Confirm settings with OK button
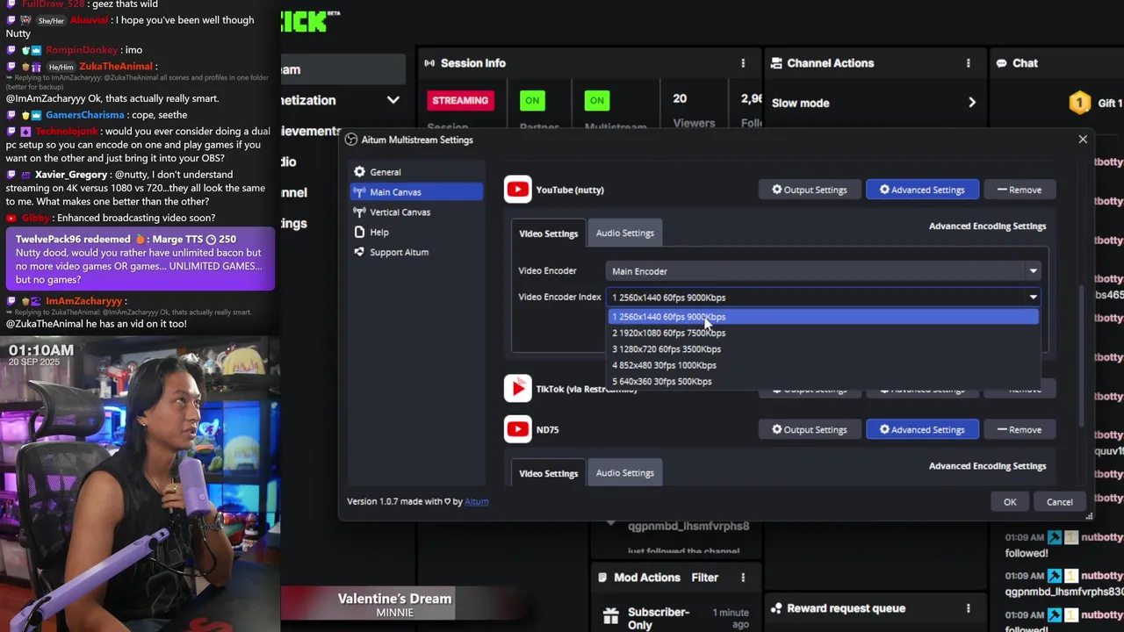Screen dimensions: 1124x632 [1010, 502]
